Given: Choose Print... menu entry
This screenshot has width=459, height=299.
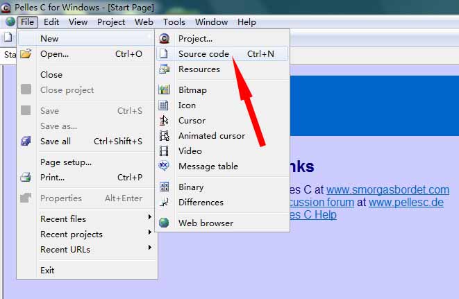Looking at the screenshot, I should (x=86, y=178).
